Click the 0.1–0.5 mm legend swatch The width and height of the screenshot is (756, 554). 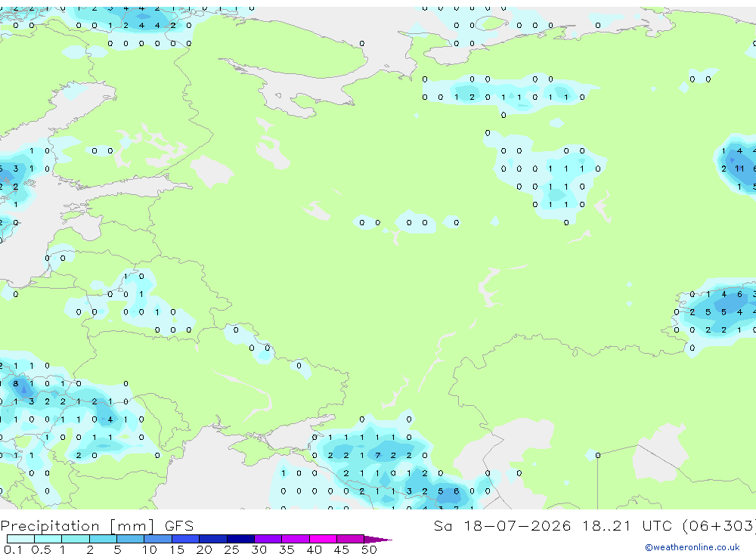(20, 539)
